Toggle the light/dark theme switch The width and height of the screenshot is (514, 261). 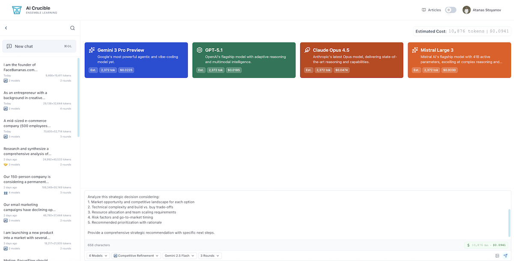point(451,10)
